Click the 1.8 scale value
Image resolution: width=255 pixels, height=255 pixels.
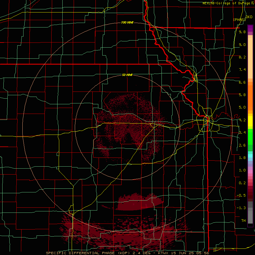point(242,158)
